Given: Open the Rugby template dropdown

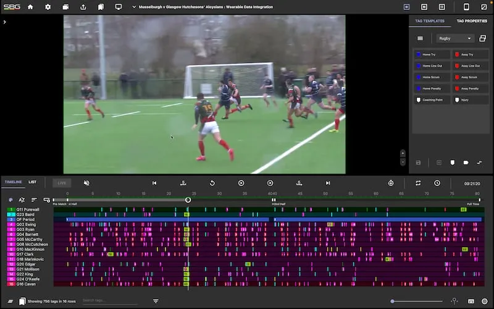Looking at the screenshot, I should pos(456,38).
